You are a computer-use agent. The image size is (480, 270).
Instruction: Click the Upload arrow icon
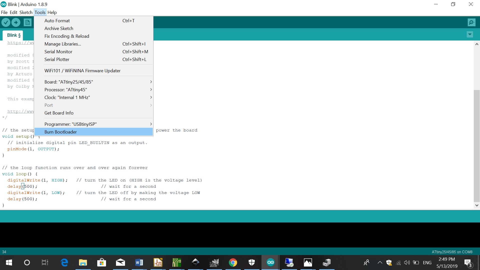coord(16,22)
